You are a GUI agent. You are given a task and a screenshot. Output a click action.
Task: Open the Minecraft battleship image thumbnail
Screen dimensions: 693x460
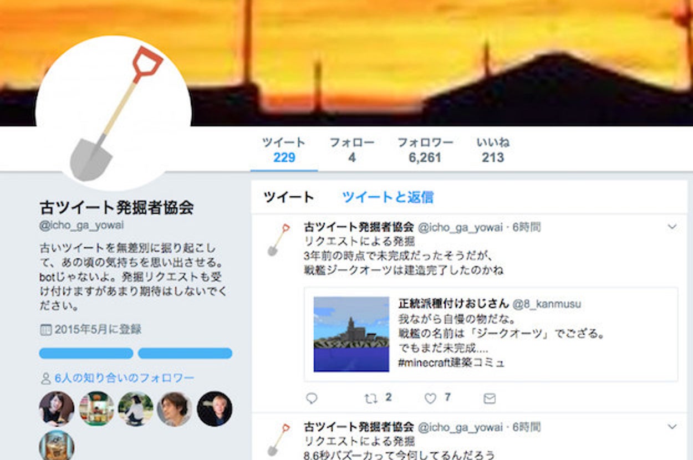[351, 334]
